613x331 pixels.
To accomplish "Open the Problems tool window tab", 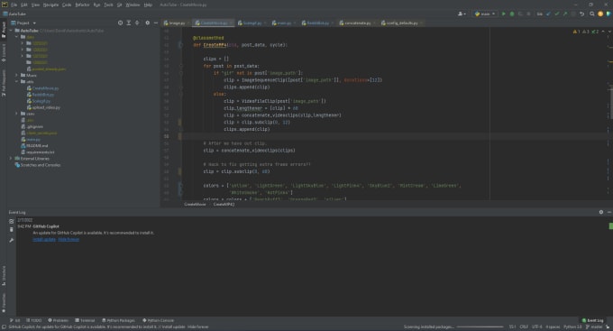I will (x=59, y=320).
